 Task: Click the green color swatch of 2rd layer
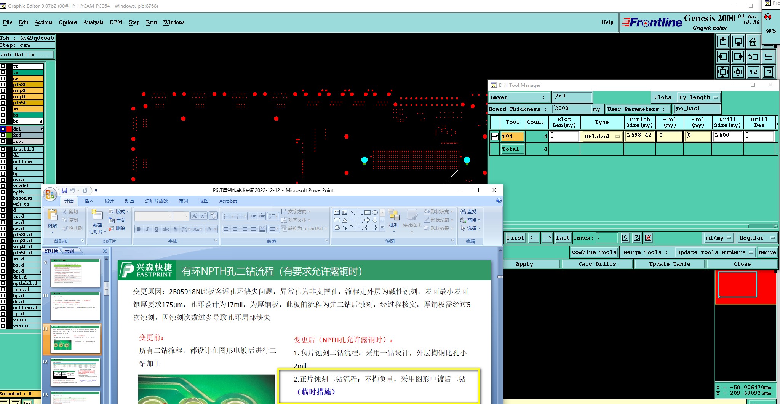tap(9, 135)
